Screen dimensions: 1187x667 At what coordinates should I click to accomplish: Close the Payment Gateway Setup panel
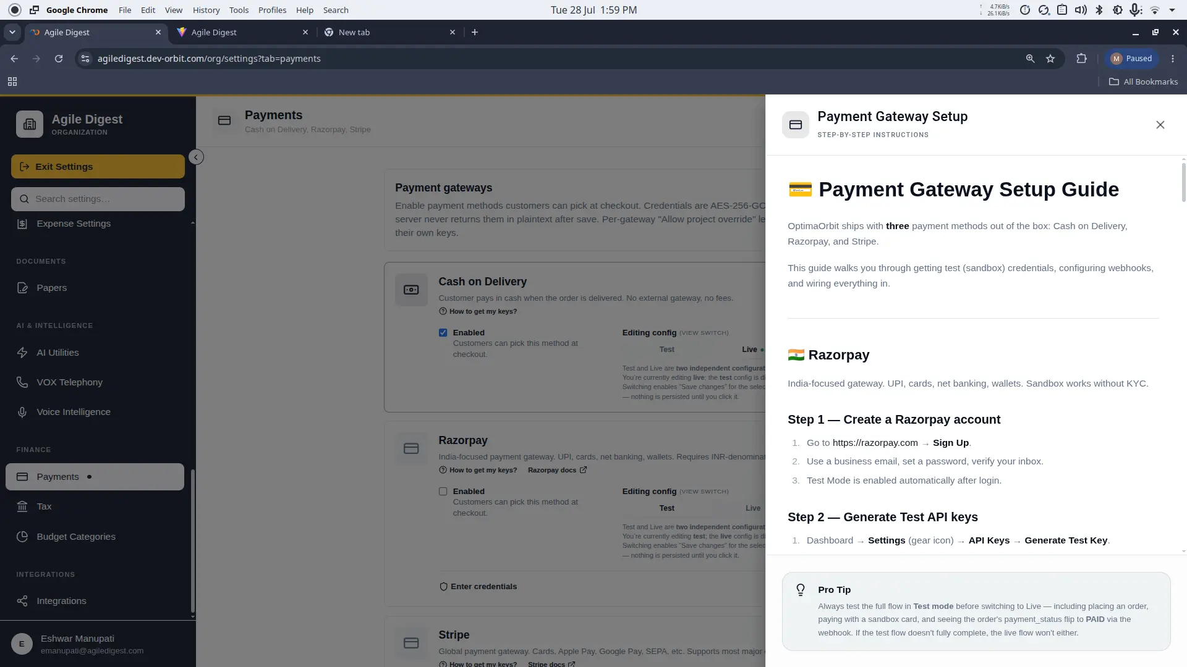1160,125
